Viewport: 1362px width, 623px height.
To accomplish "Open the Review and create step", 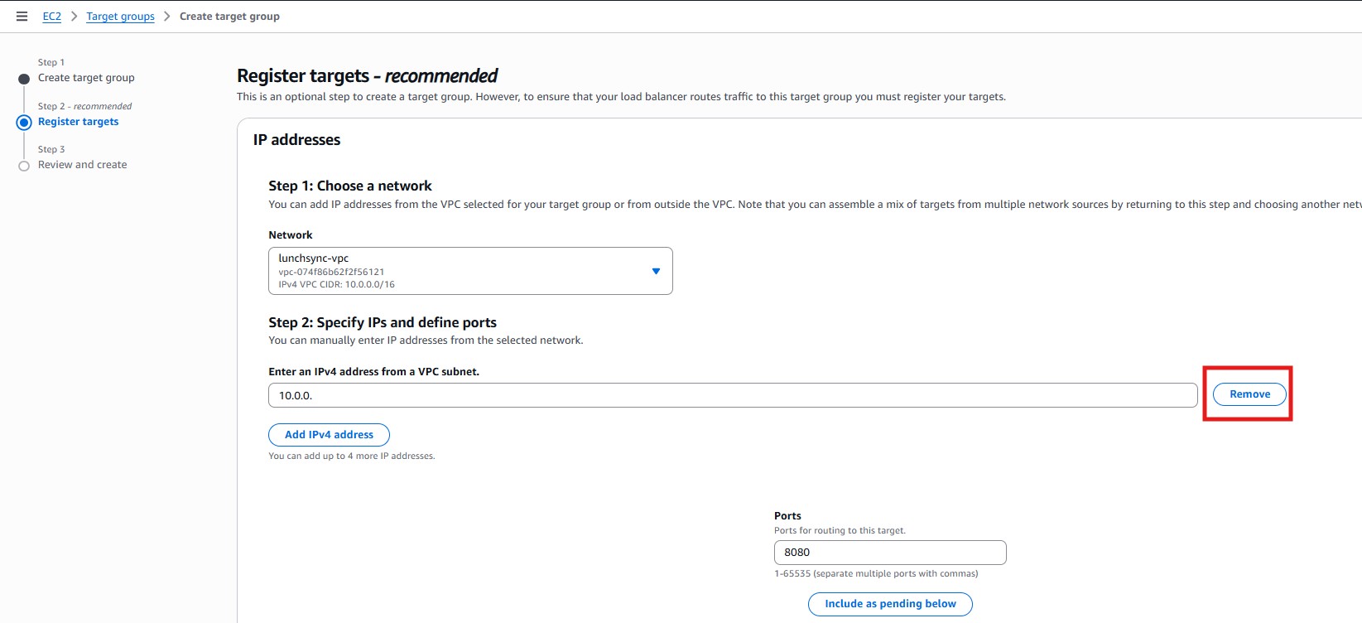I will [82, 165].
